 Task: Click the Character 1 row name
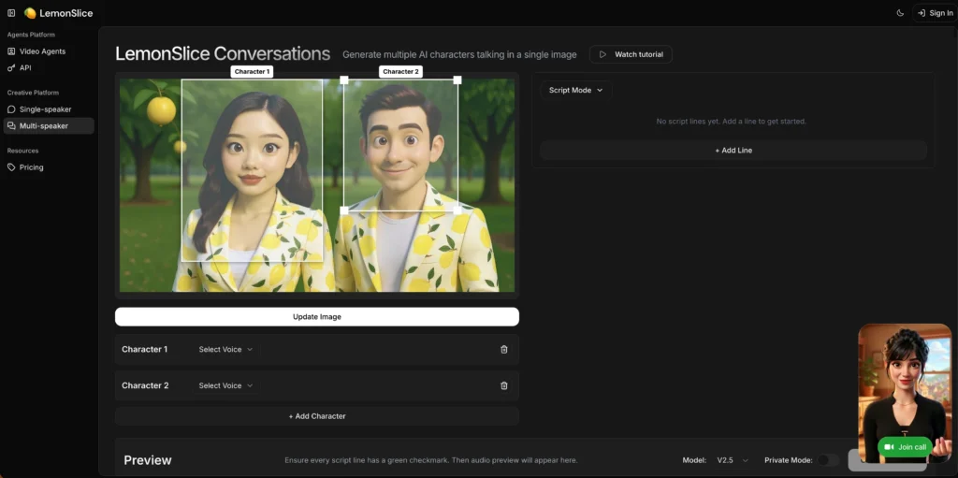tap(145, 350)
